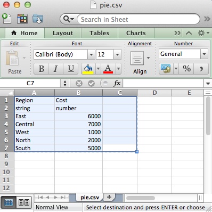Toggle Underline formatting
The height and width of the screenshot is (212, 212).
[71, 69]
